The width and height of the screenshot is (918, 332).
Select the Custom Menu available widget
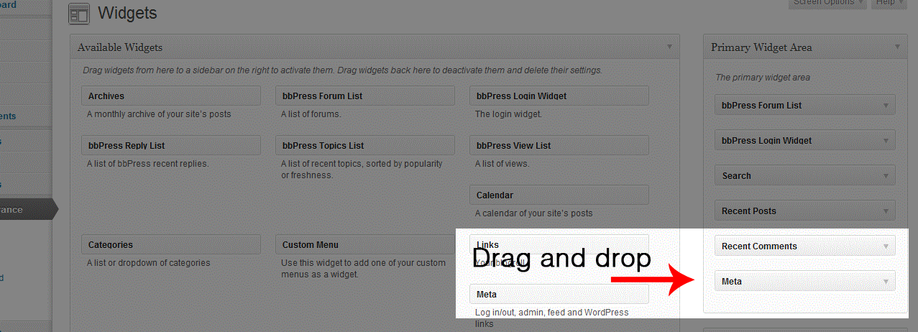coord(365,245)
